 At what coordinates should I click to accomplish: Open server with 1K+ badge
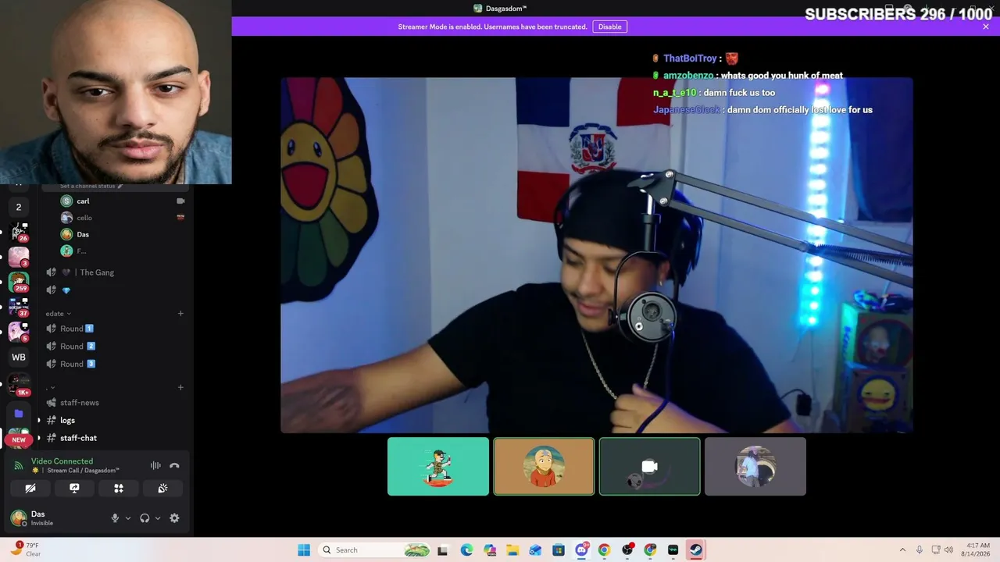[x=19, y=384]
